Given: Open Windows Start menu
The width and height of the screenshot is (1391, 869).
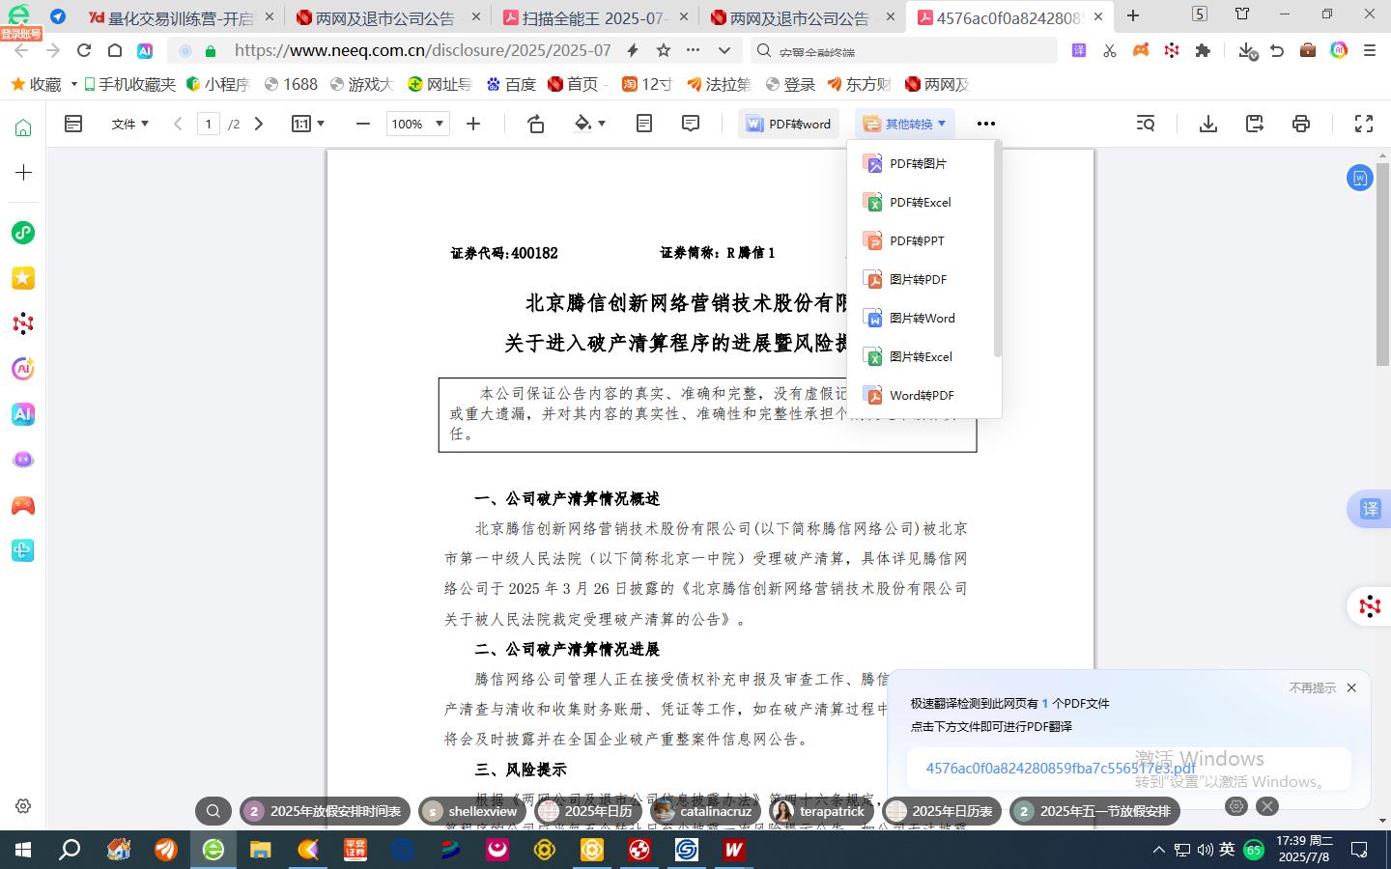Looking at the screenshot, I should click(x=23, y=850).
